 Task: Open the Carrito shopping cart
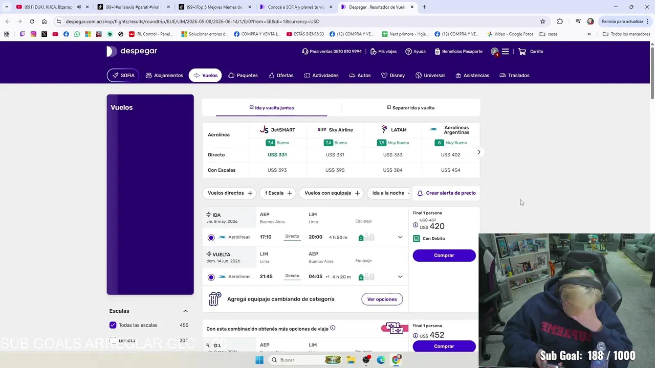(531, 52)
